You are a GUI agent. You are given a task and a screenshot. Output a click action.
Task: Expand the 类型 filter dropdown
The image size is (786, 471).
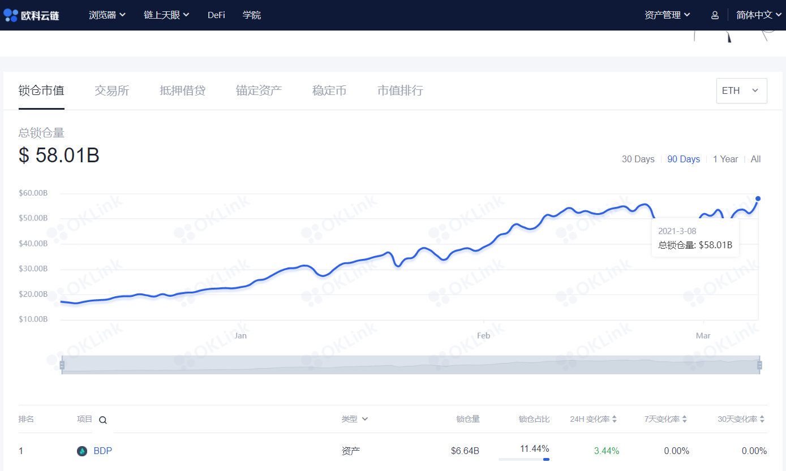[355, 419]
